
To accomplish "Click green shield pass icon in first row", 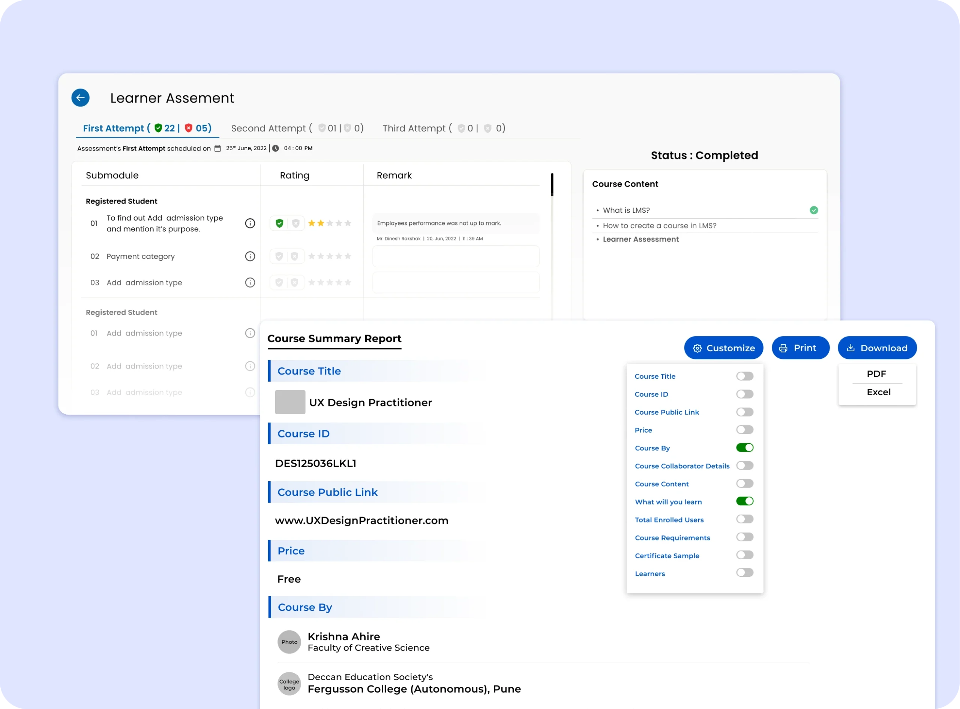I will coord(279,223).
